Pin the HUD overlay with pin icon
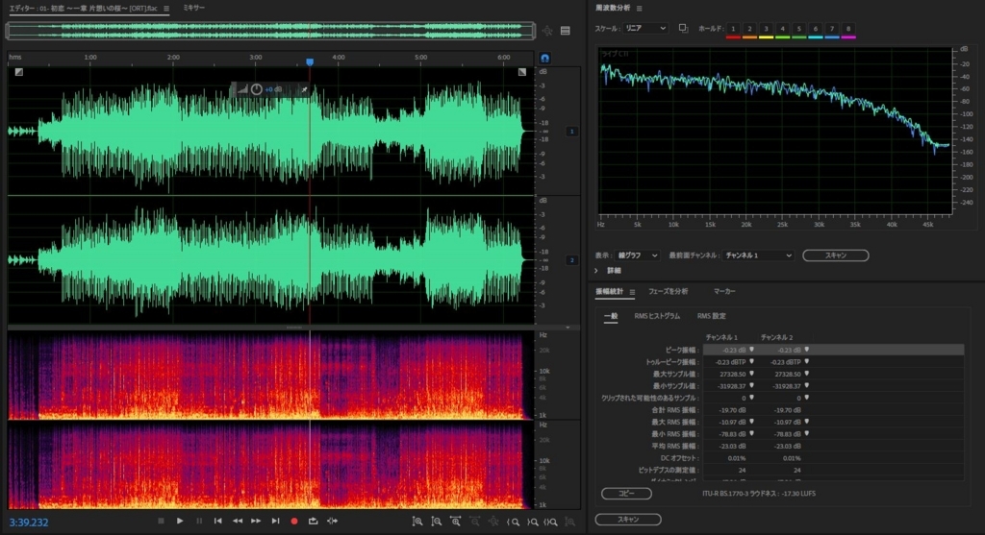 tap(304, 89)
